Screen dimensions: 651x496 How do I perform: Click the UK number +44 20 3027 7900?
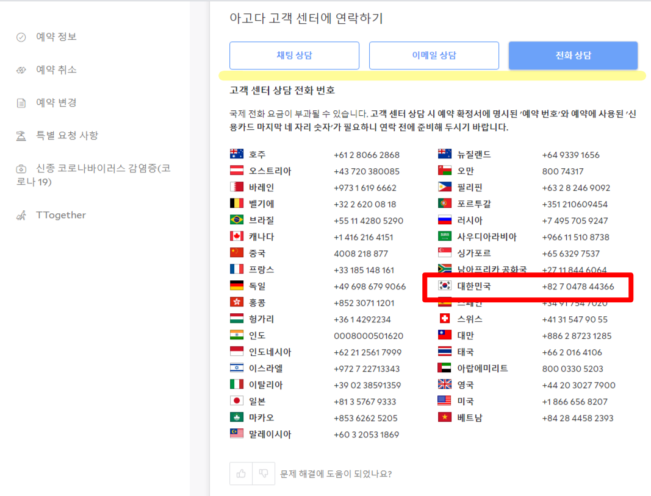coord(579,385)
